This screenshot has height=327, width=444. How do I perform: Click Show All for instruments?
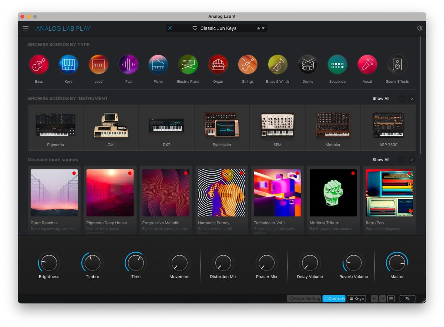(381, 99)
